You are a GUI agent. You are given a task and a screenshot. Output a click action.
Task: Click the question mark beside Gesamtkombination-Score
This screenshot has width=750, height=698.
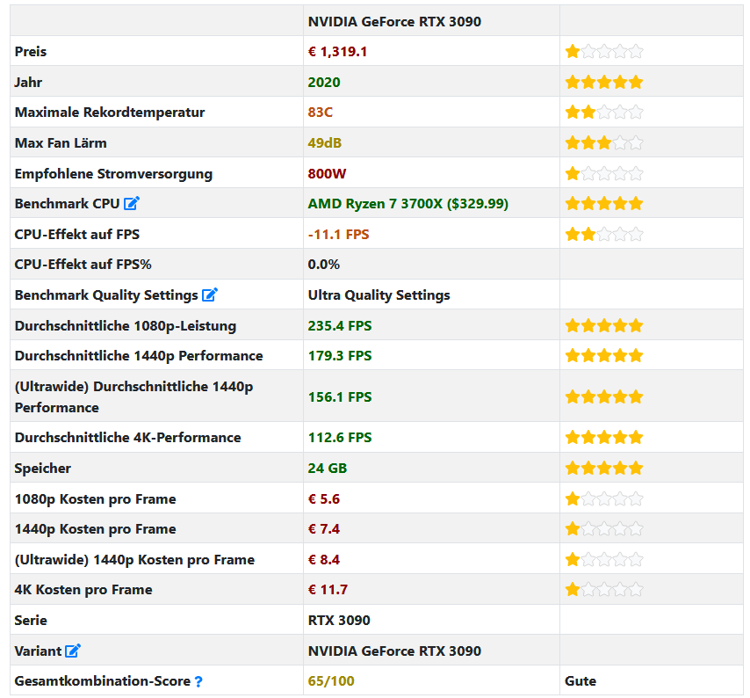[198, 681]
